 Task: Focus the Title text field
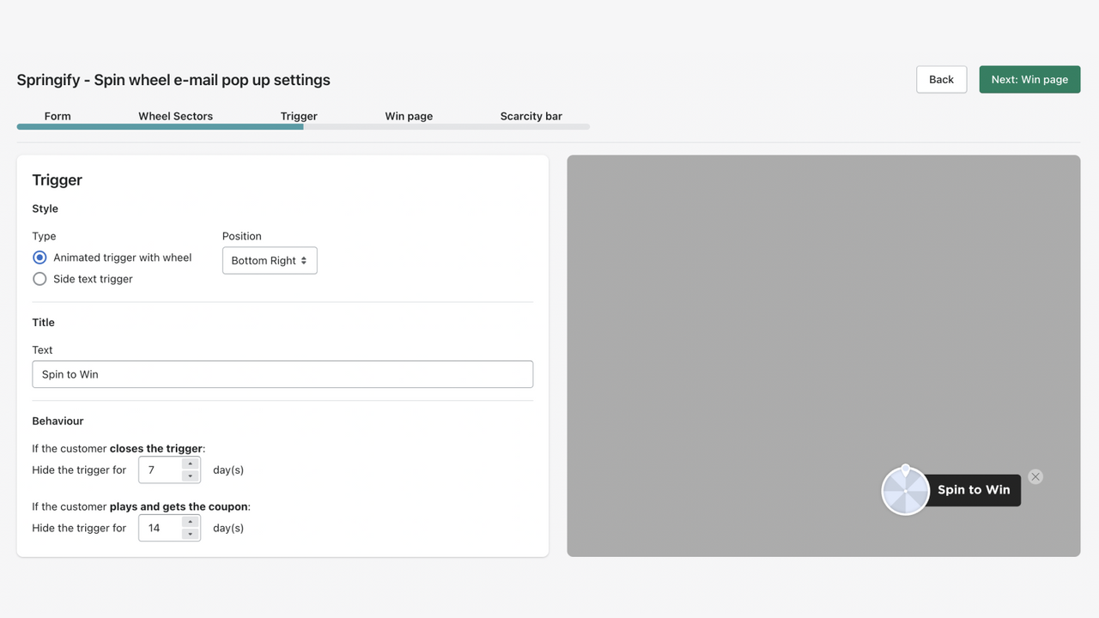pyautogui.click(x=282, y=374)
